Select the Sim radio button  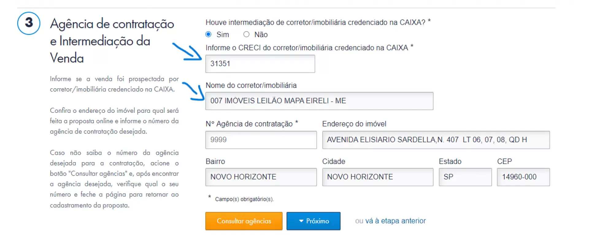click(x=209, y=34)
